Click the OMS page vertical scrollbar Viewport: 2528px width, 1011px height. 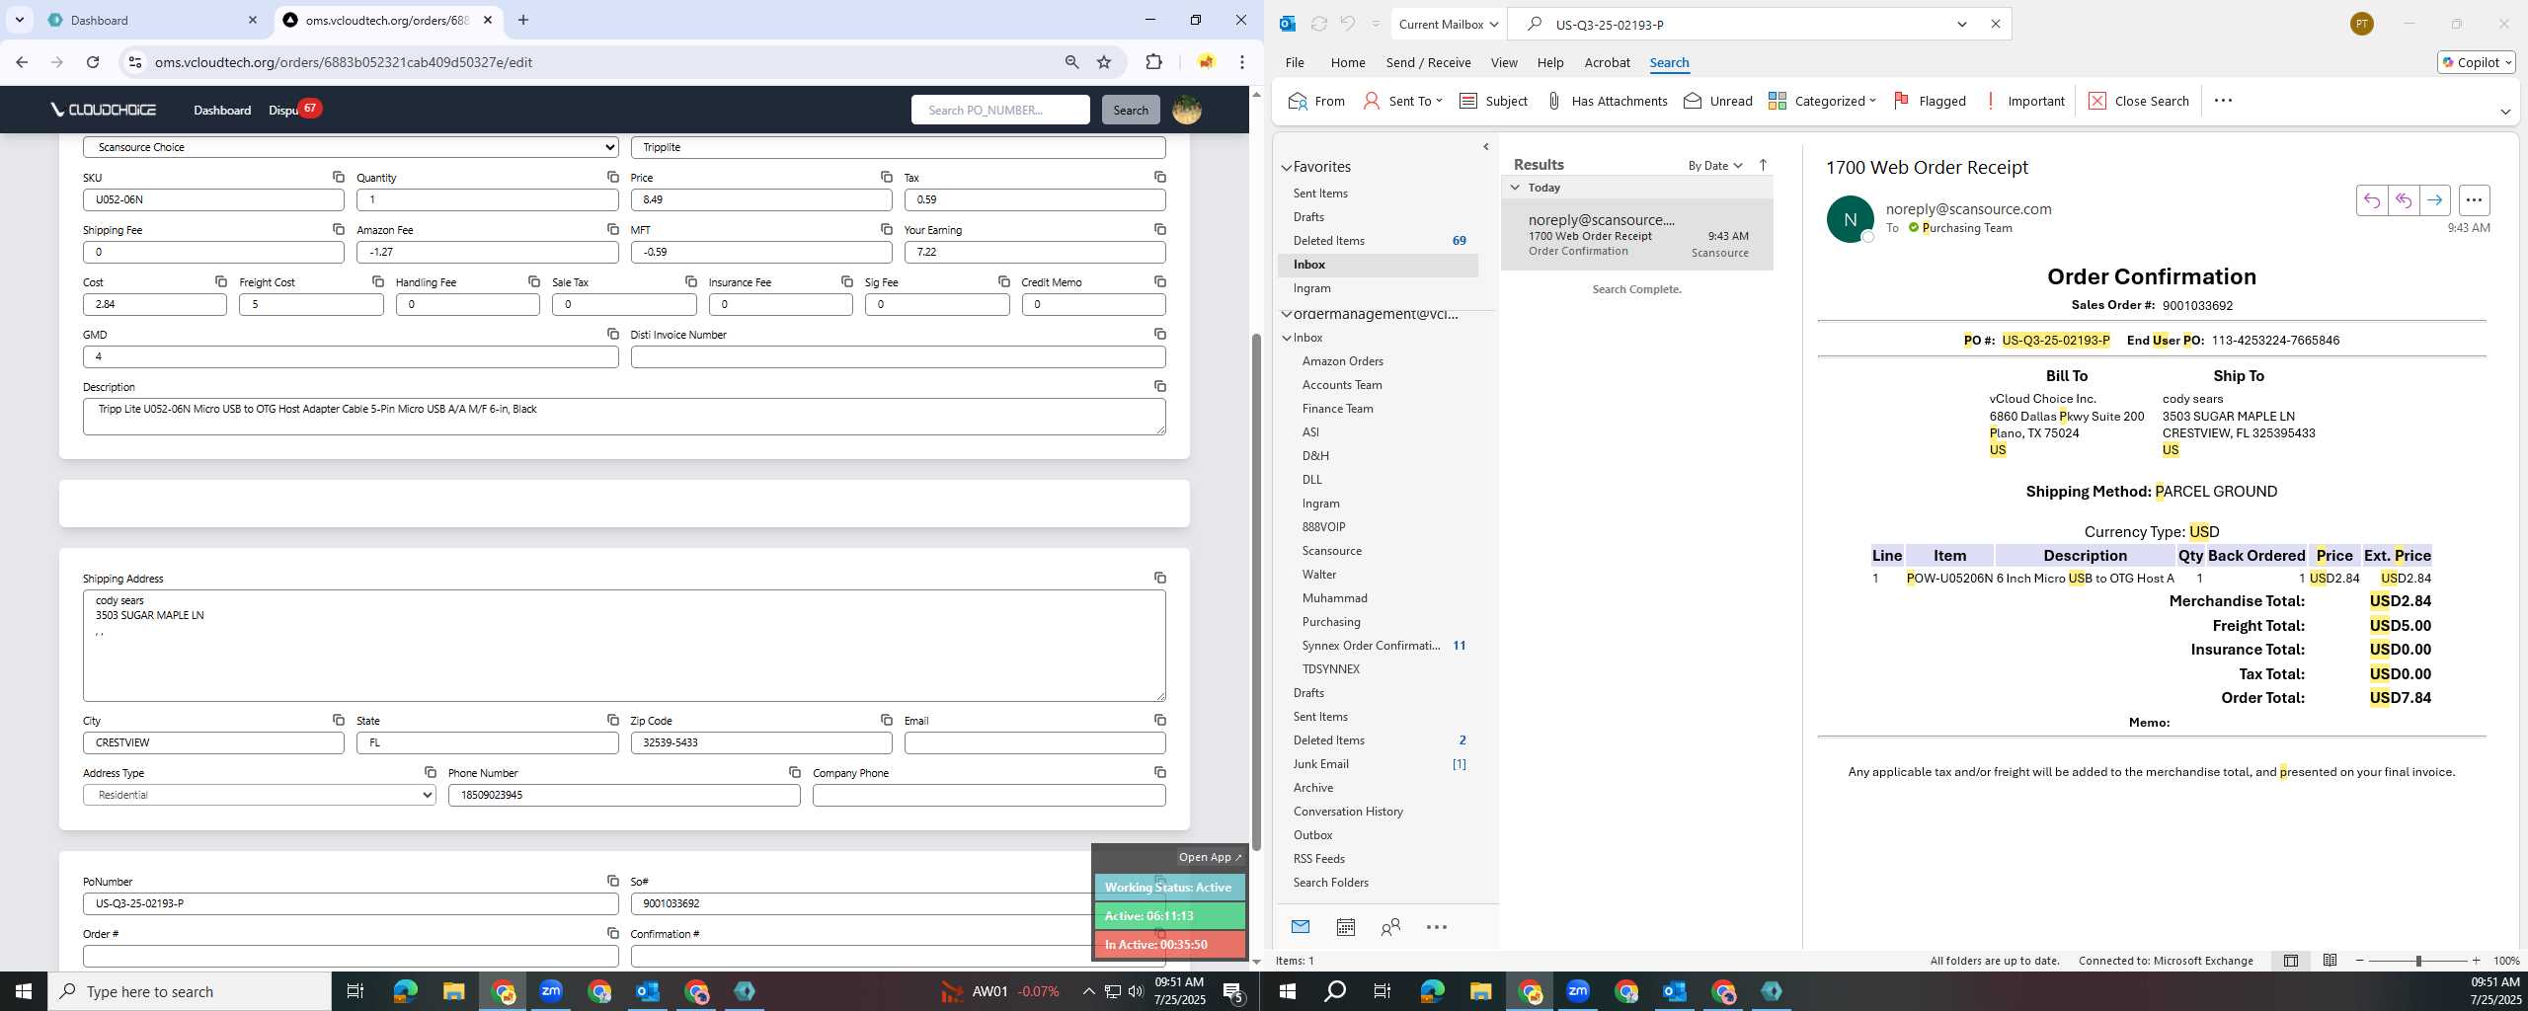click(1256, 592)
